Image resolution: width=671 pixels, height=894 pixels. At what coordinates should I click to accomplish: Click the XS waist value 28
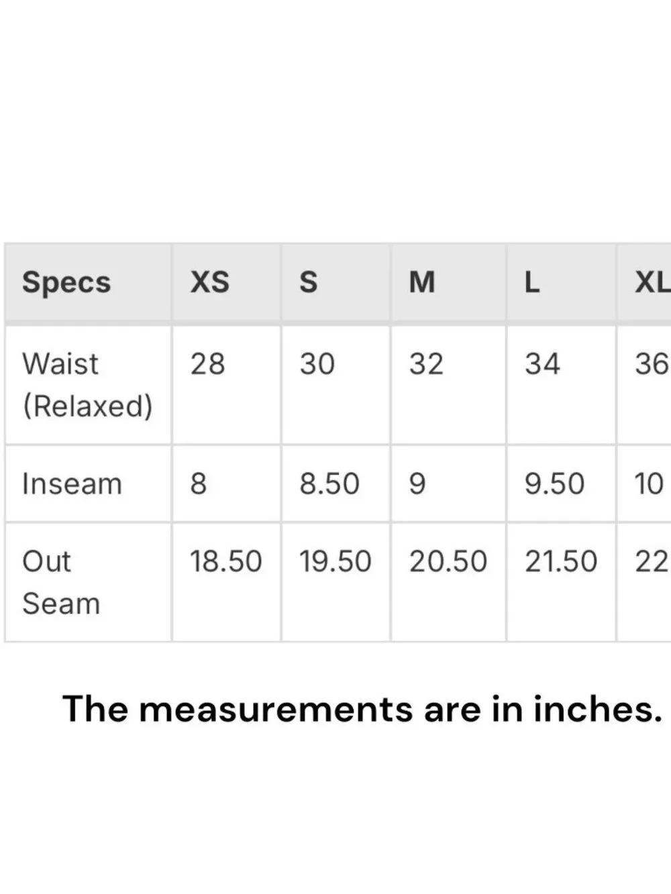[207, 364]
